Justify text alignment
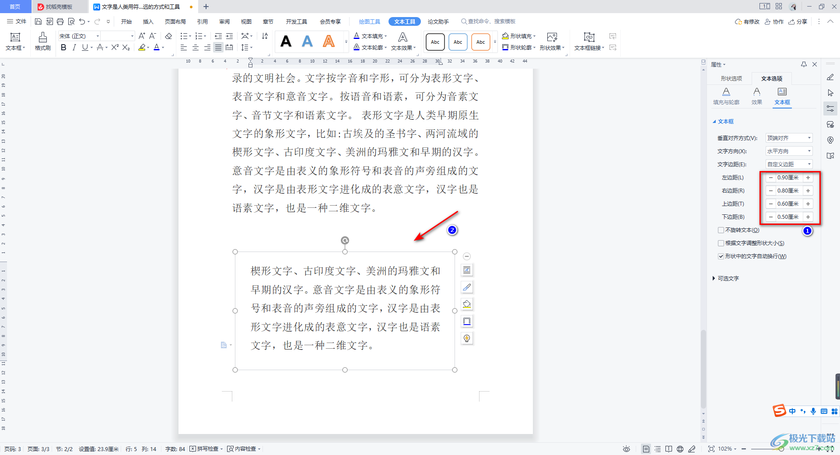Viewport: 840px width, 455px height. (x=218, y=47)
